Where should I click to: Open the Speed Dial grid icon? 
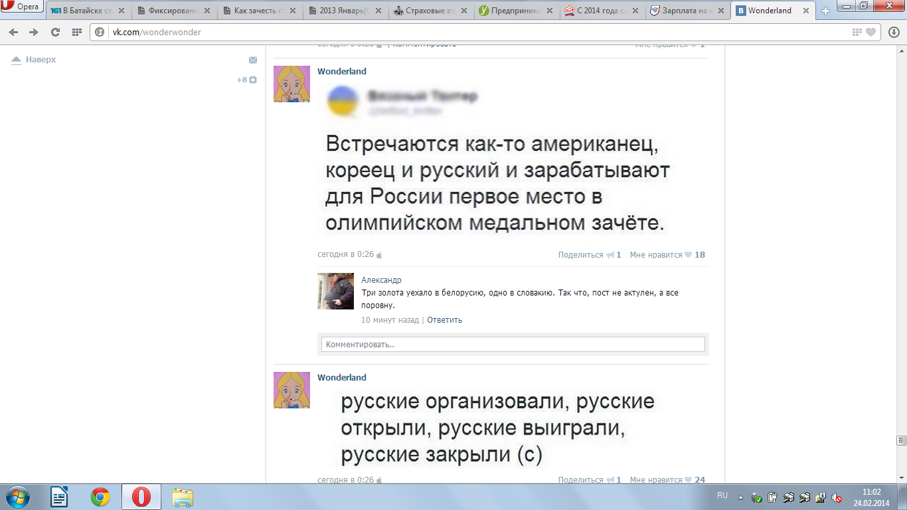tap(76, 32)
